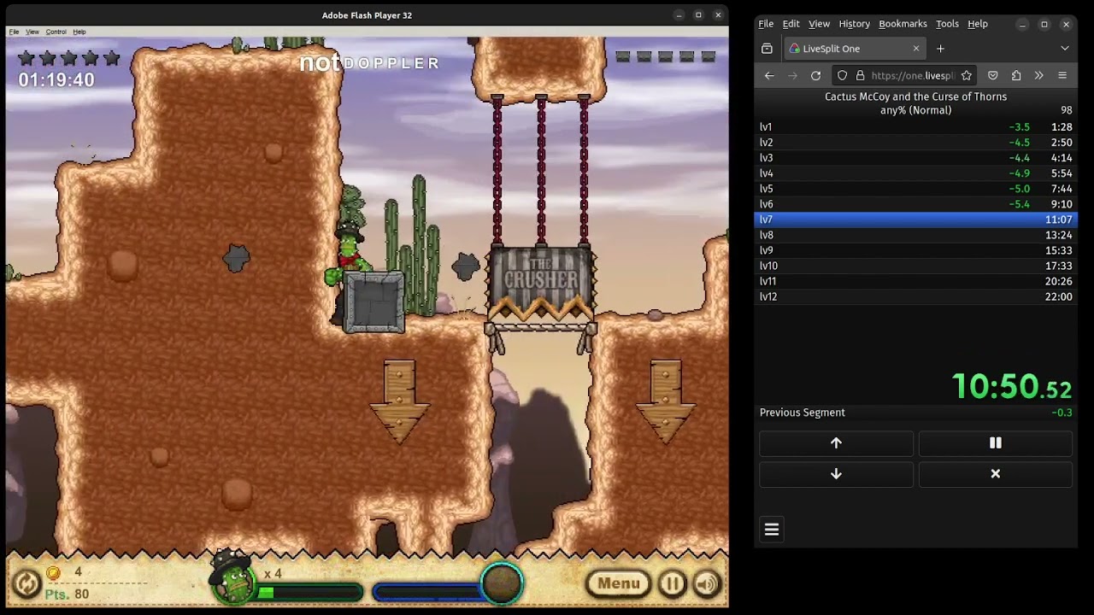
Task: Pause the LiveSplit timer
Action: (x=995, y=443)
